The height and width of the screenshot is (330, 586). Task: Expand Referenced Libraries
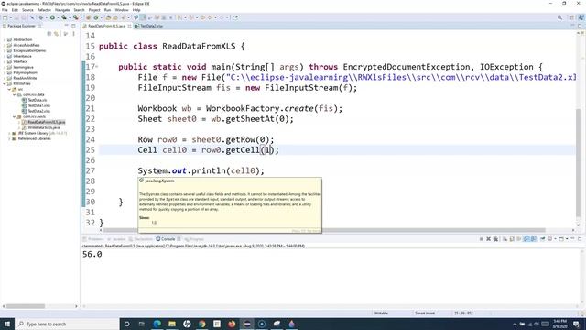9,138
